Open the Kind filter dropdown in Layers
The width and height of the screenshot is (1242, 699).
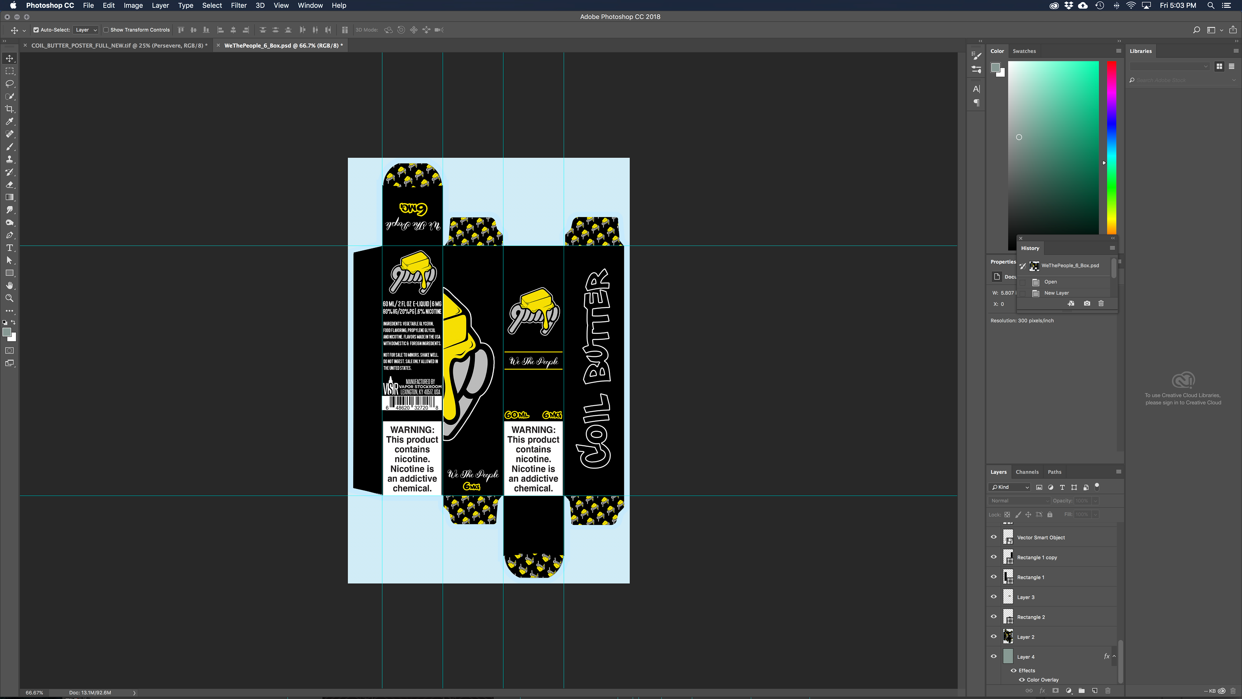(1010, 487)
